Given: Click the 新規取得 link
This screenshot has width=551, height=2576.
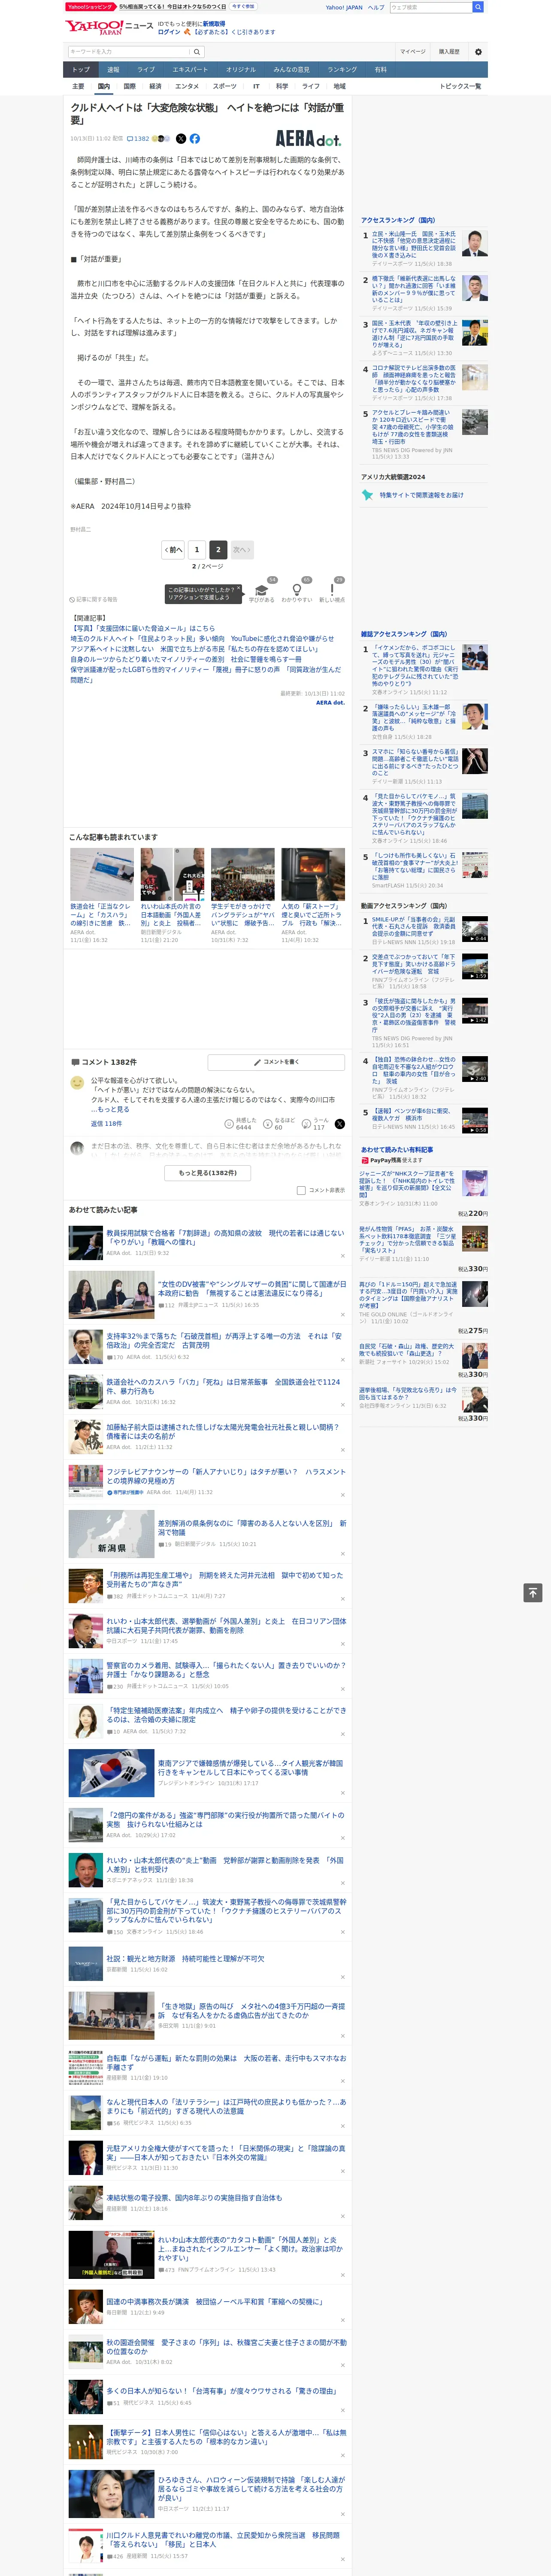Looking at the screenshot, I should 214,24.
